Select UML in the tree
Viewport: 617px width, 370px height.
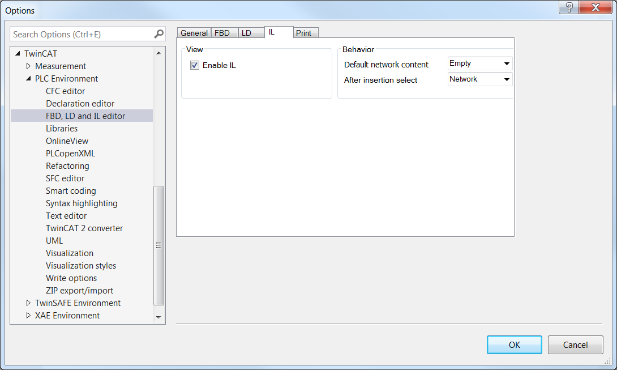[x=54, y=241]
